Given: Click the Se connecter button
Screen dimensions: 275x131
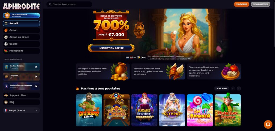Looking at the screenshot, I should coord(260,4).
